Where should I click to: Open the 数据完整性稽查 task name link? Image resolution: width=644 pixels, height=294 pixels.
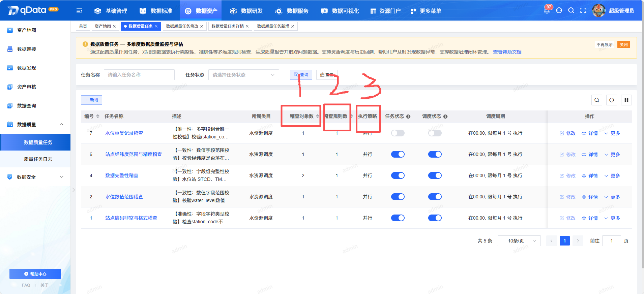click(x=122, y=175)
